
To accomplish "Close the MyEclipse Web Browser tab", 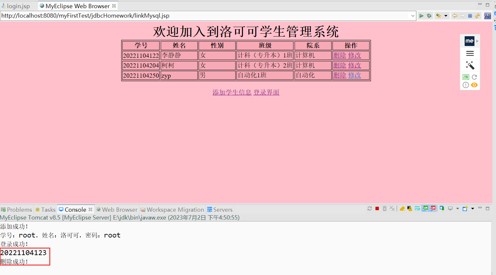I will [114, 6].
